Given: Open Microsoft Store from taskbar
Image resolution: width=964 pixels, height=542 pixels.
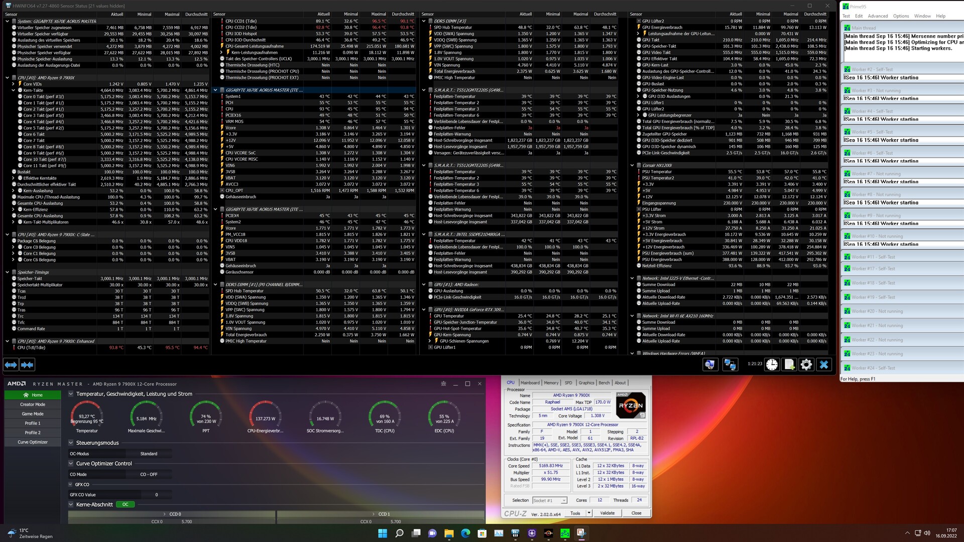Looking at the screenshot, I should (x=482, y=533).
